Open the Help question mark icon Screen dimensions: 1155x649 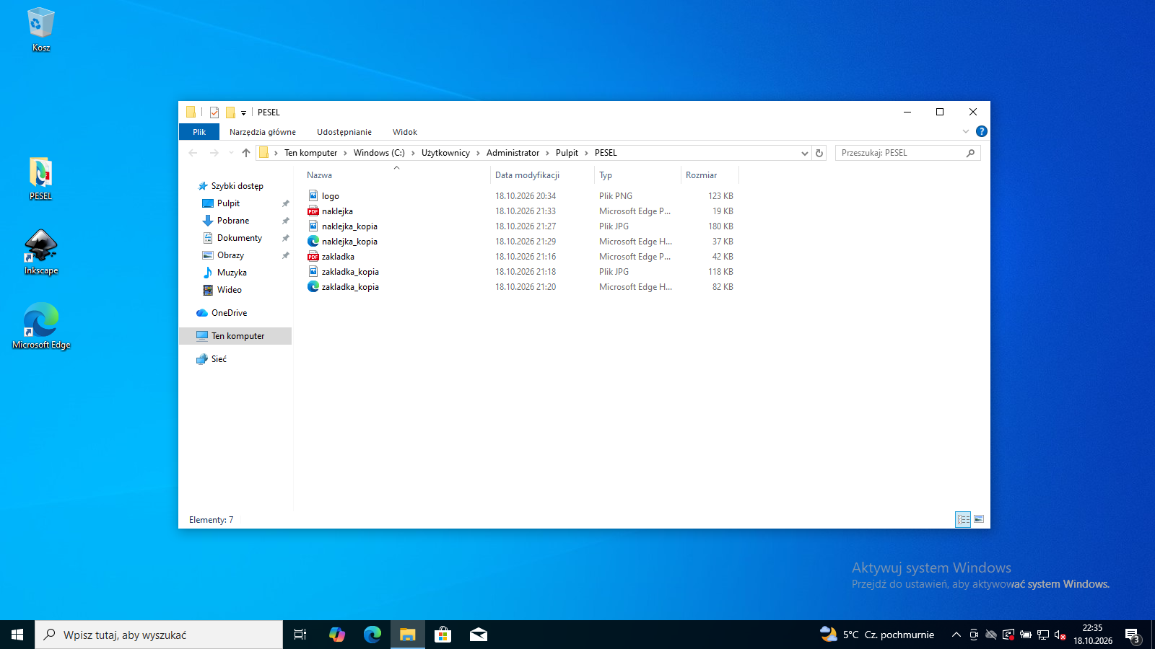point(981,131)
